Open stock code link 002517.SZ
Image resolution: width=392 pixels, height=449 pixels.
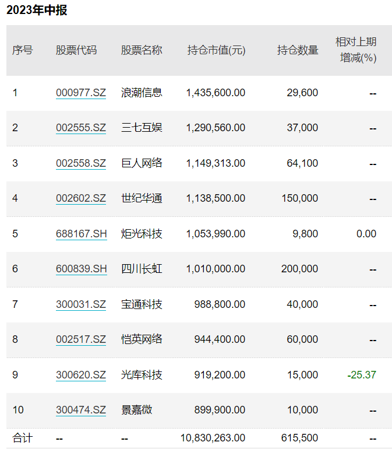pos(81,339)
